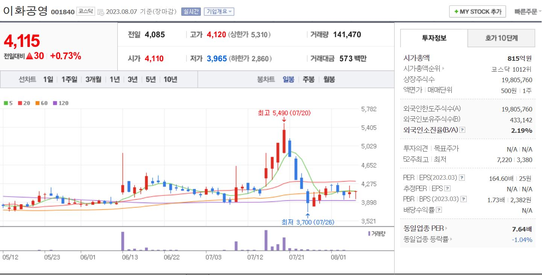Select the 3개월 line chart period
The image size is (542, 275).
coord(93,80)
